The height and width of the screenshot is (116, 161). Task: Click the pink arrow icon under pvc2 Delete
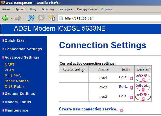tap(143, 89)
